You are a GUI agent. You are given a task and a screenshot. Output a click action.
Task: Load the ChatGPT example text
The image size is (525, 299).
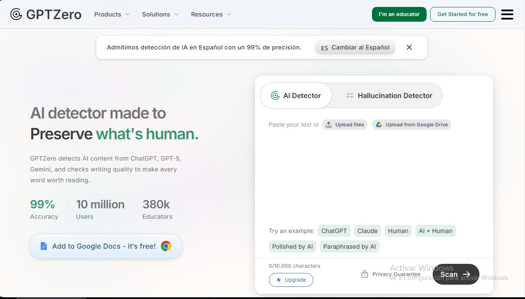click(334, 231)
